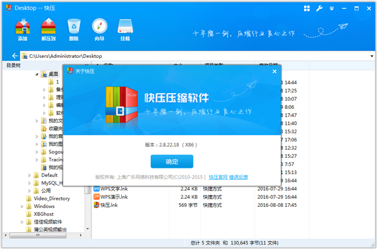Click the horizontal scroll right arrow
The image size is (377, 249).
pyautogui.click(x=81, y=235)
